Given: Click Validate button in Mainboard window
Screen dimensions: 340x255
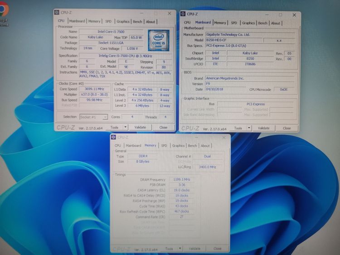Looking at the screenshot, I should (x=263, y=128).
